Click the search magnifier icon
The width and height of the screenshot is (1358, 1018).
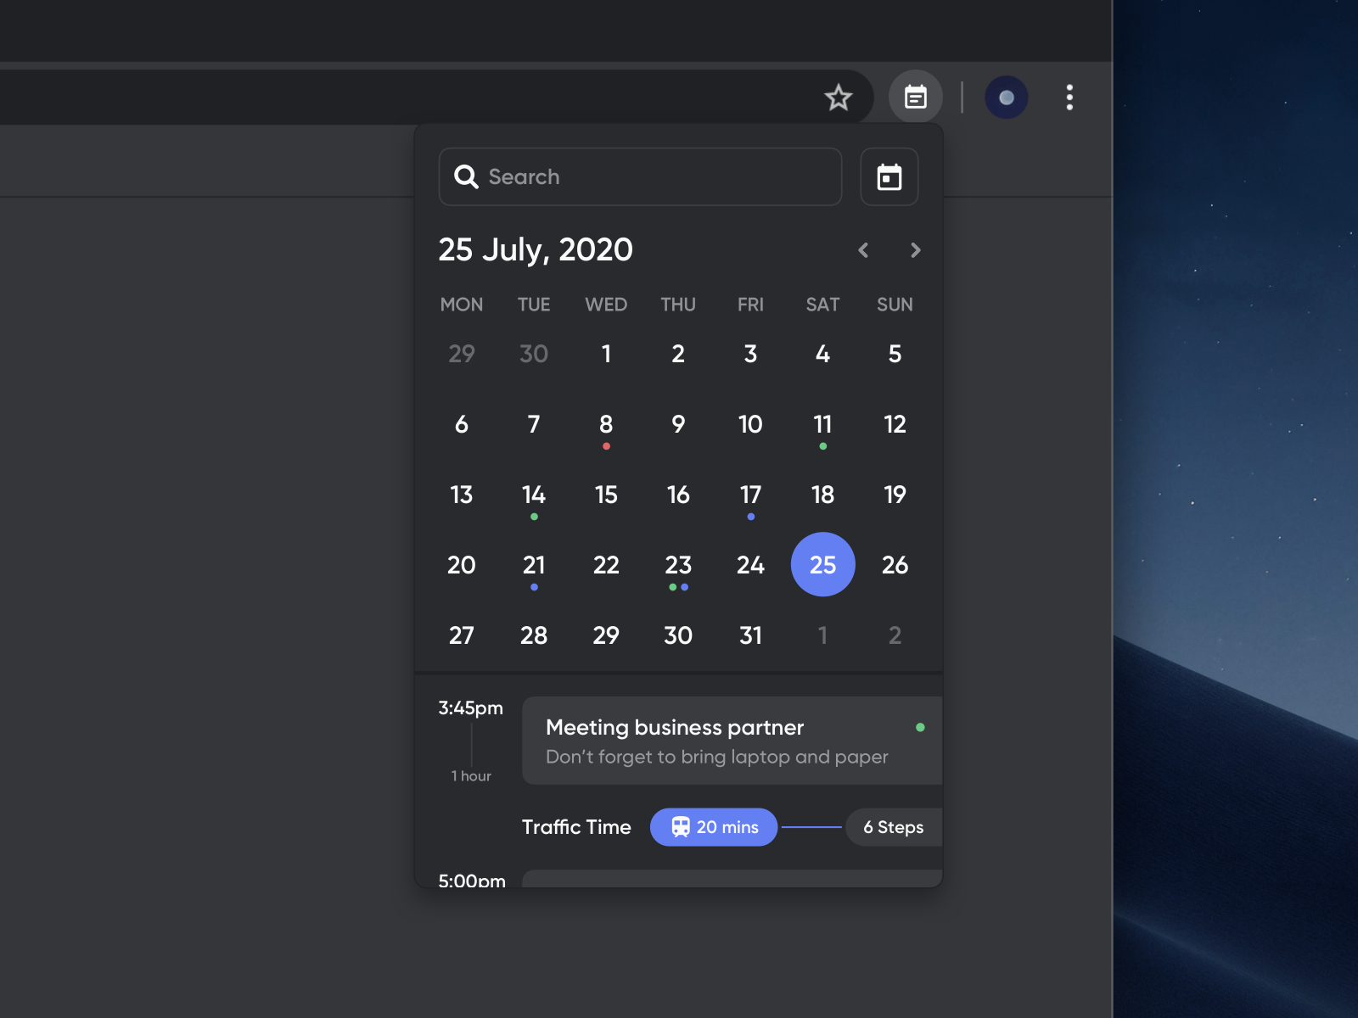tap(468, 176)
